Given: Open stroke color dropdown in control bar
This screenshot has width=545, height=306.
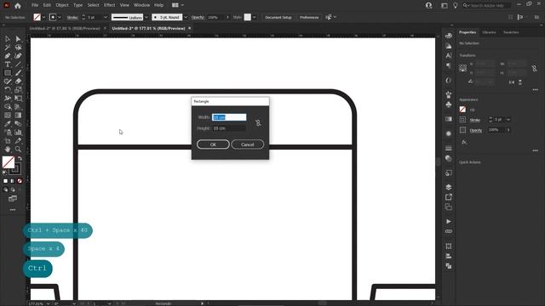Looking at the screenshot, I should (60, 17).
